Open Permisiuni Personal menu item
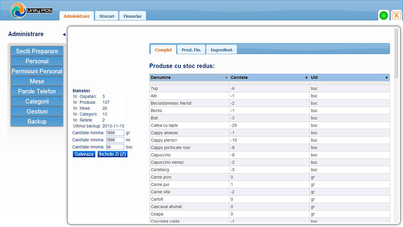 point(37,71)
